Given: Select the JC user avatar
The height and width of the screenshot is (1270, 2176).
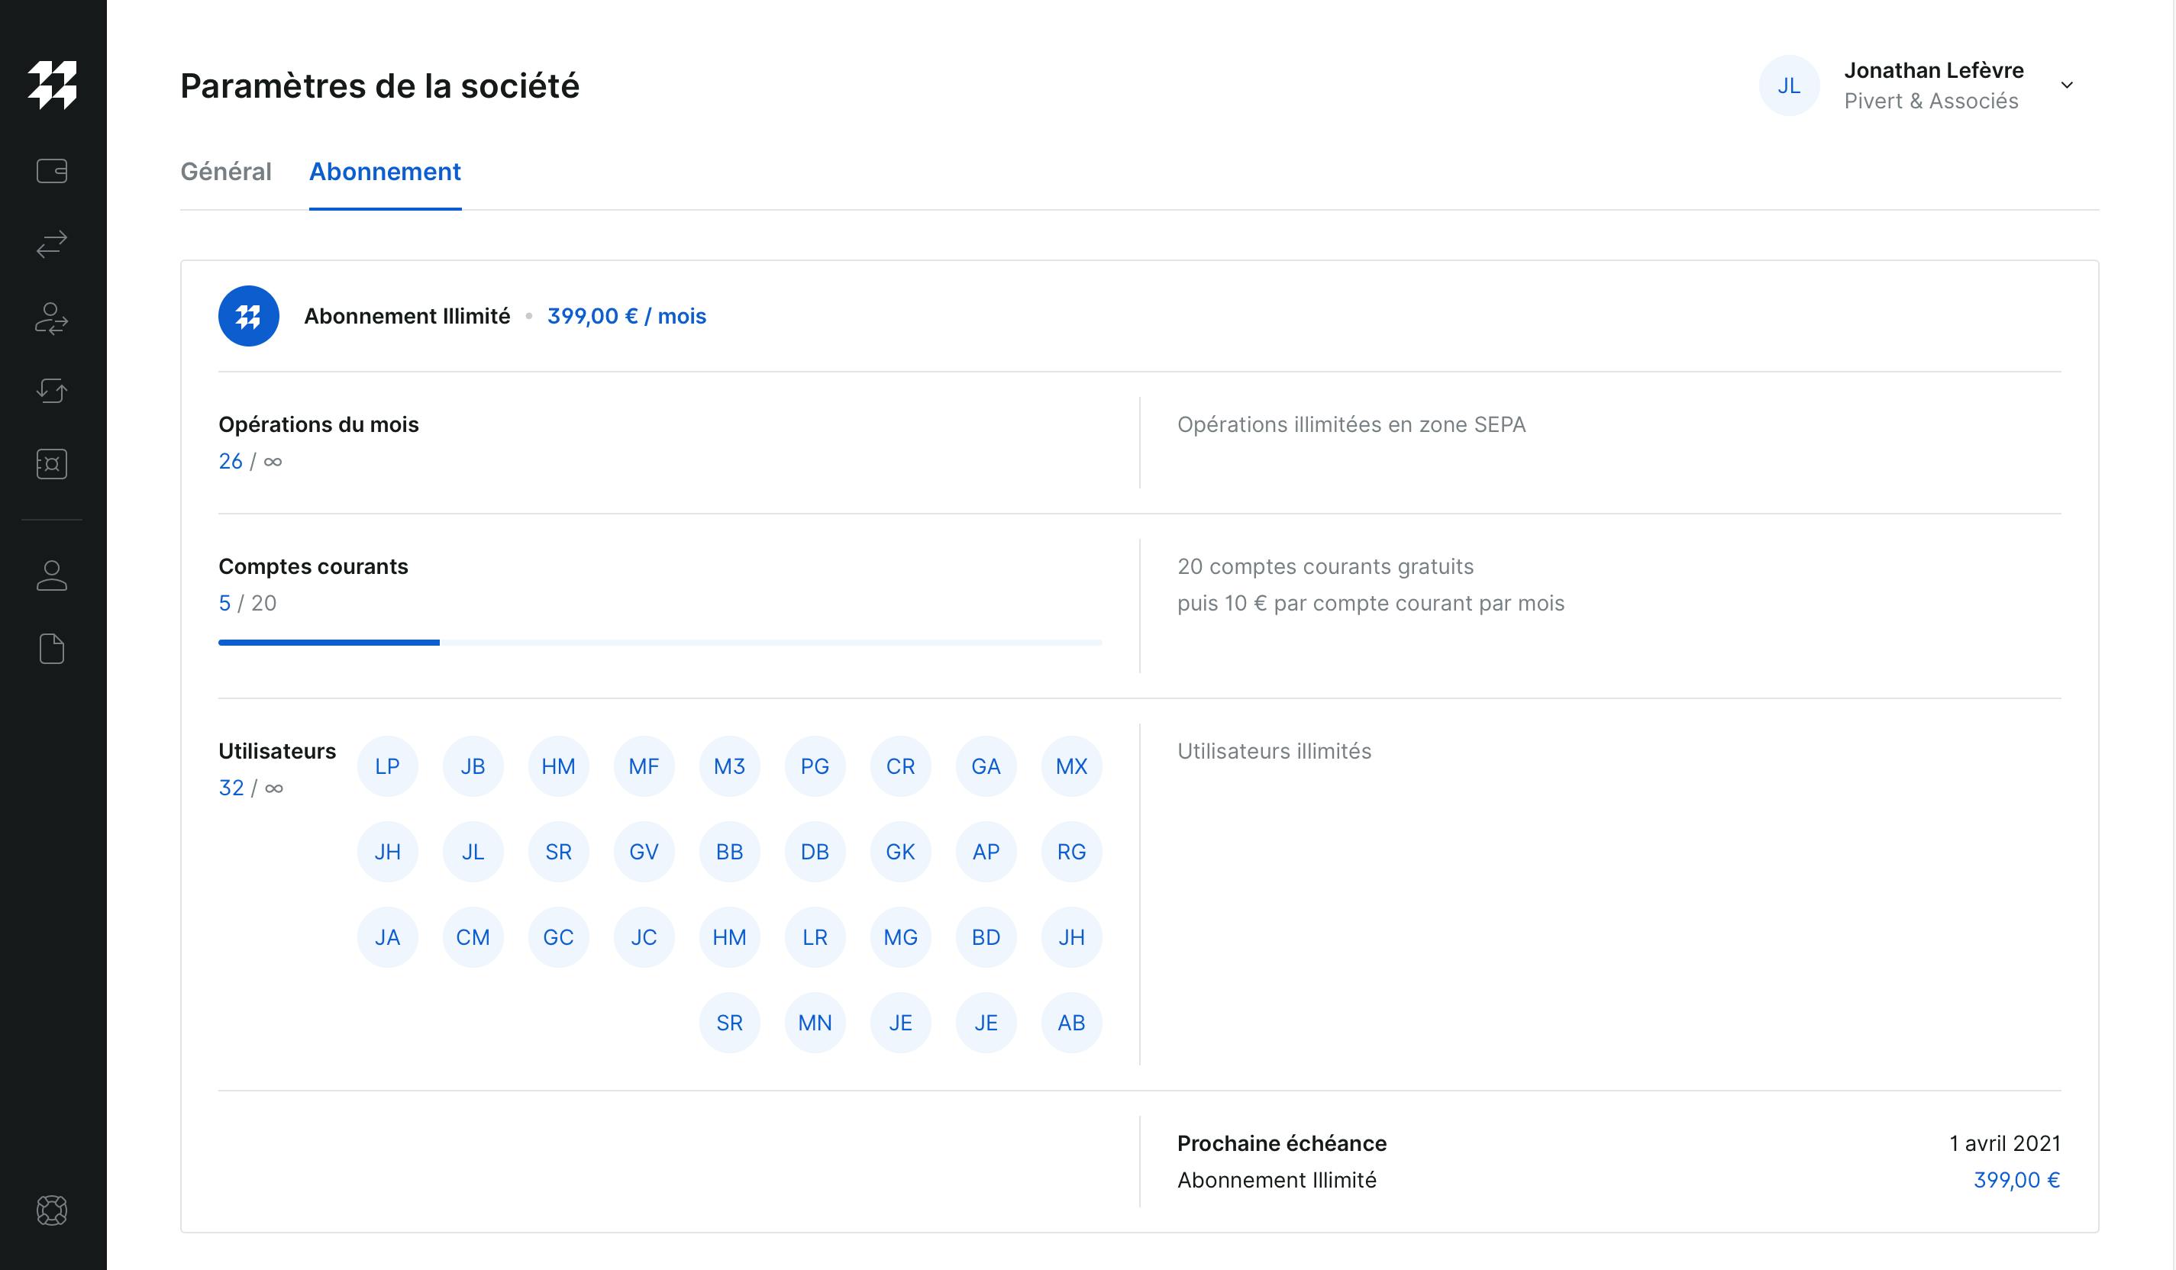Looking at the screenshot, I should 644,936.
